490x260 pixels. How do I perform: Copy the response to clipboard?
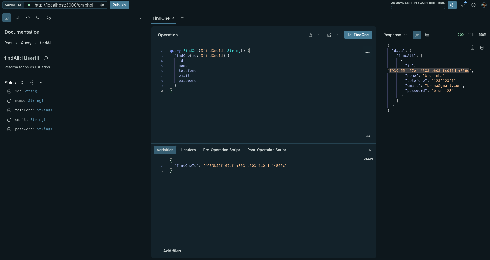472,48
